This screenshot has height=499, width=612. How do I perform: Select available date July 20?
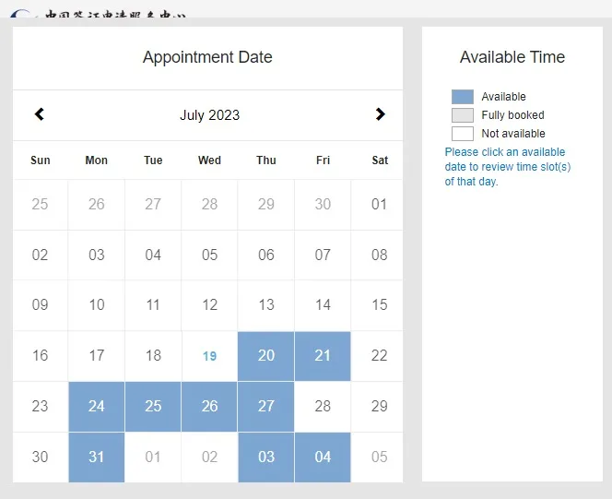click(266, 356)
